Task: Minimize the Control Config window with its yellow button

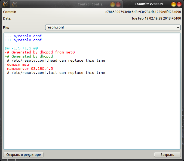Action: 113,4
